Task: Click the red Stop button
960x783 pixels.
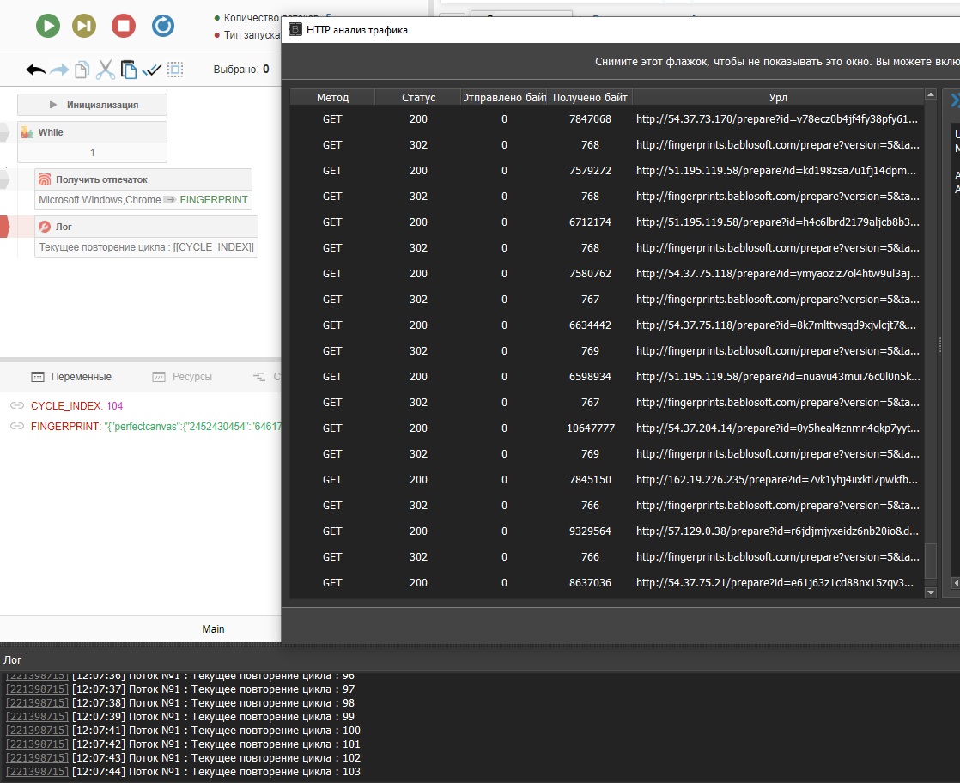Action: click(123, 26)
